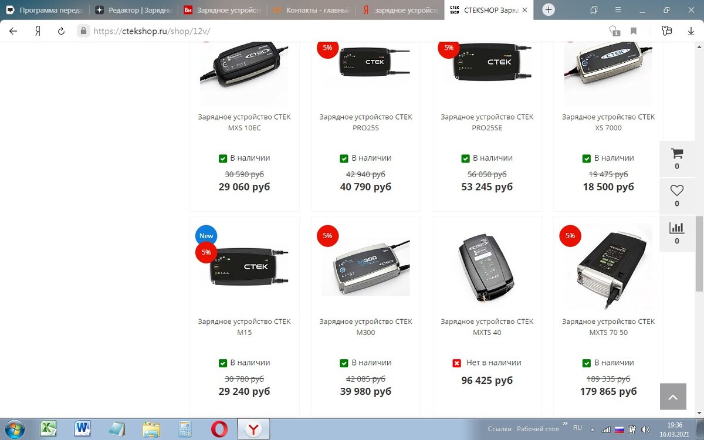This screenshot has width=704, height=440.
Task: Click the address bar URL ctekshop.ru
Action: [152, 31]
